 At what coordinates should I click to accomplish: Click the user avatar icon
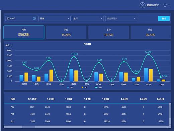[x=143, y=5]
